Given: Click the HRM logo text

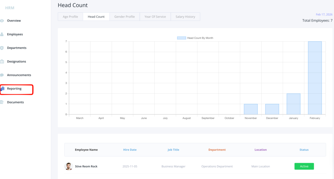Looking at the screenshot, I should pos(10,8).
